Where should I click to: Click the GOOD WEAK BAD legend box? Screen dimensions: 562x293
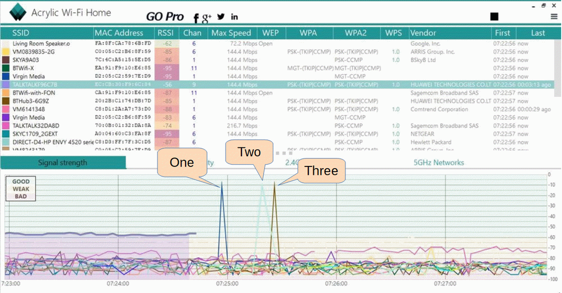point(21,189)
